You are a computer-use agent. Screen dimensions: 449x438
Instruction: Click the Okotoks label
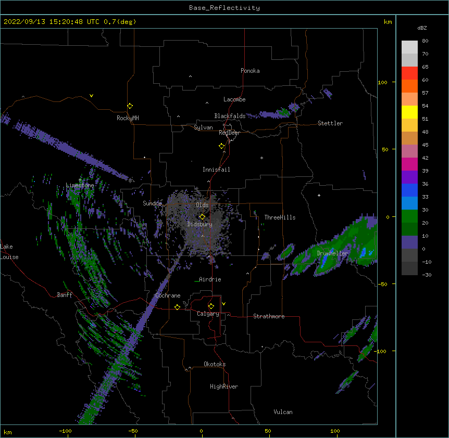coord(215,364)
